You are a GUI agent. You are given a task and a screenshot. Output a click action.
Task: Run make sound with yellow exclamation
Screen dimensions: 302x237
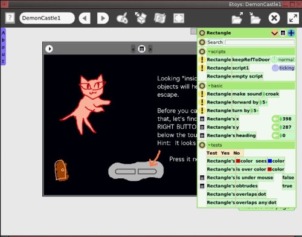(202, 94)
